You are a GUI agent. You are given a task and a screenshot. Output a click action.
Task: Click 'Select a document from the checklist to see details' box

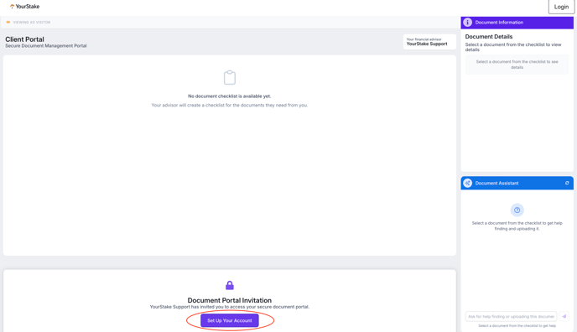tap(517, 65)
